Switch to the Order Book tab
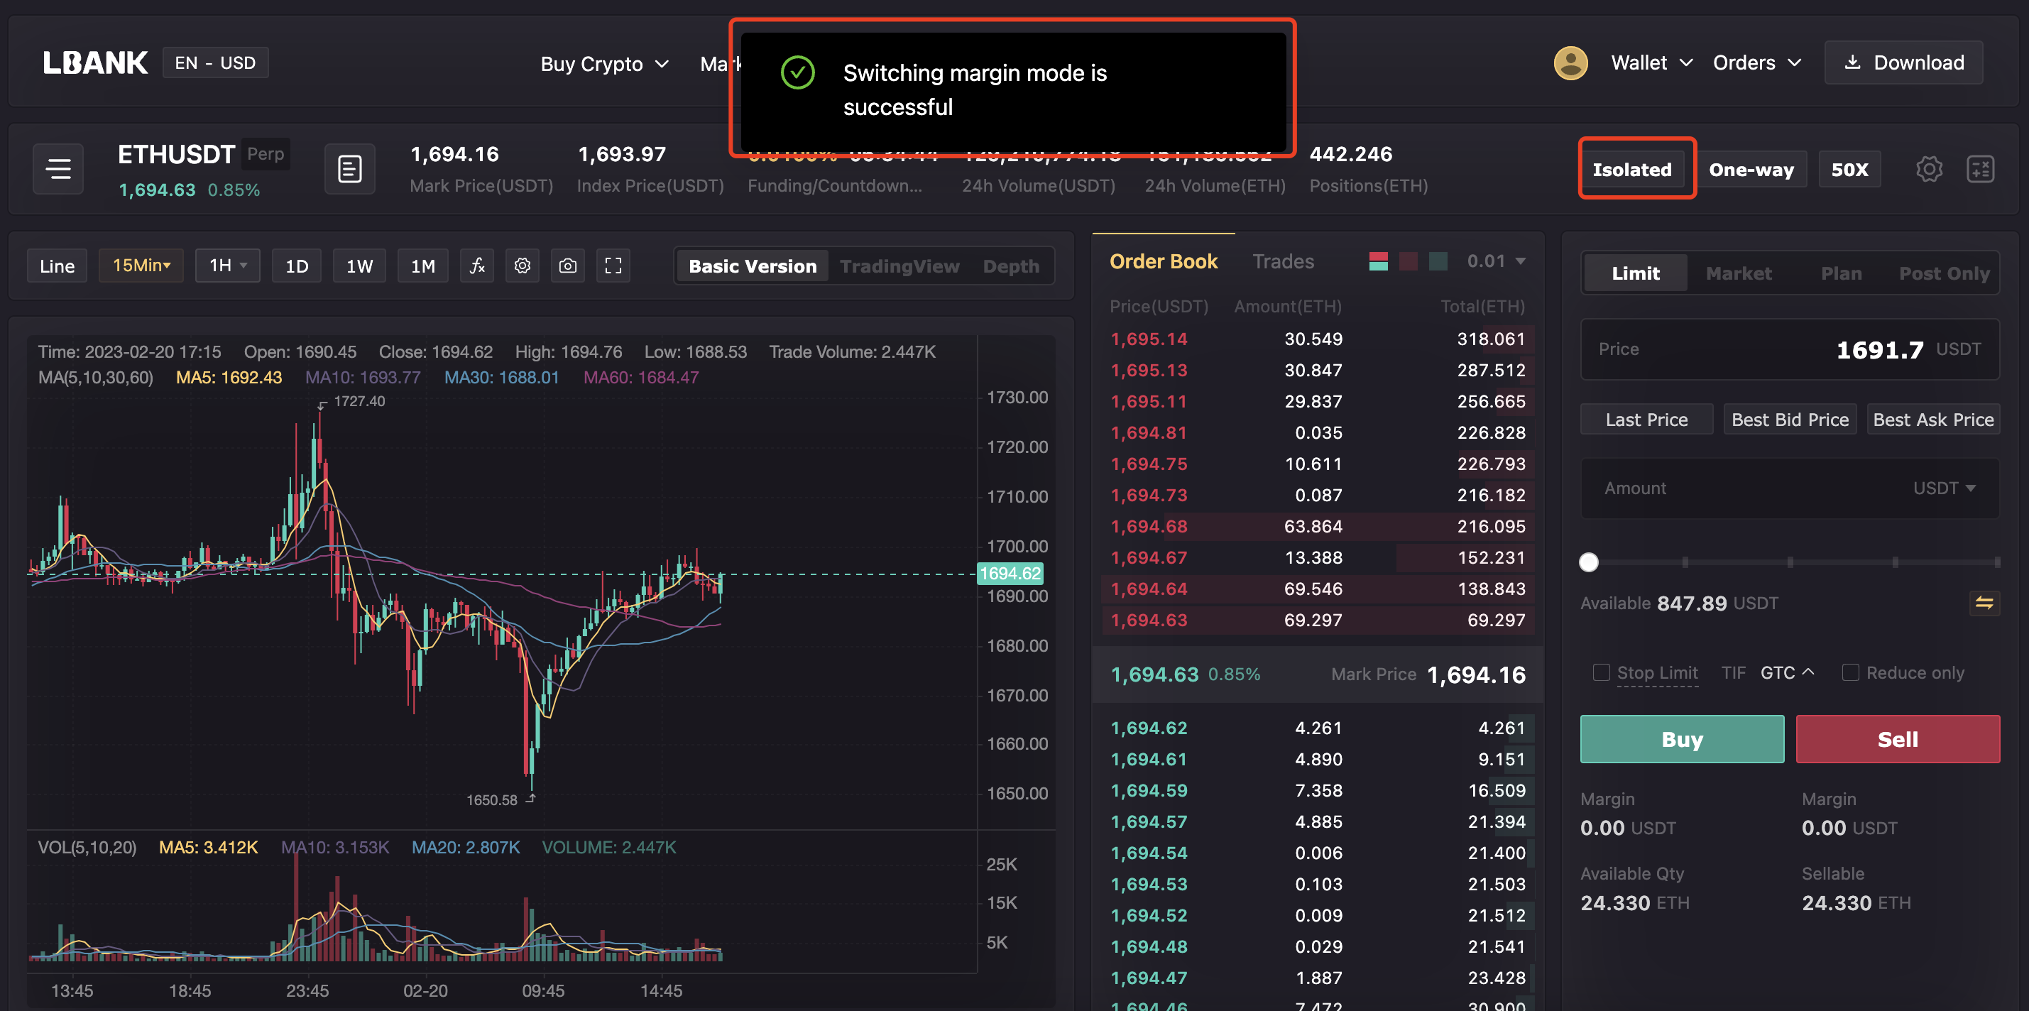This screenshot has height=1011, width=2029. click(1164, 261)
